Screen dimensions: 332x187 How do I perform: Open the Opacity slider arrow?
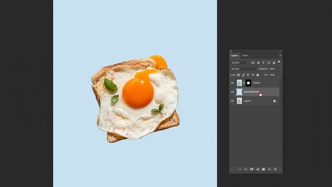[x=278, y=69]
